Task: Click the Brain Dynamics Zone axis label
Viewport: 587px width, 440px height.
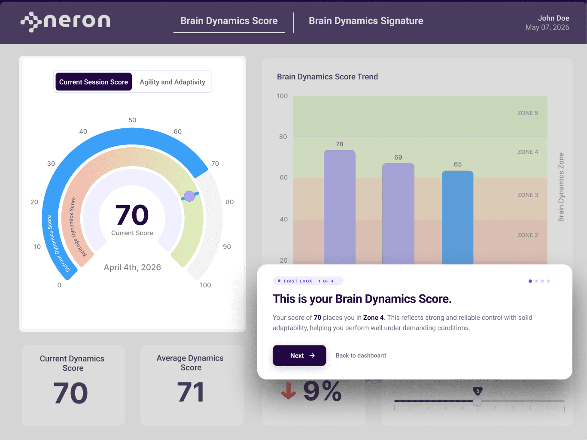Action: [561, 187]
